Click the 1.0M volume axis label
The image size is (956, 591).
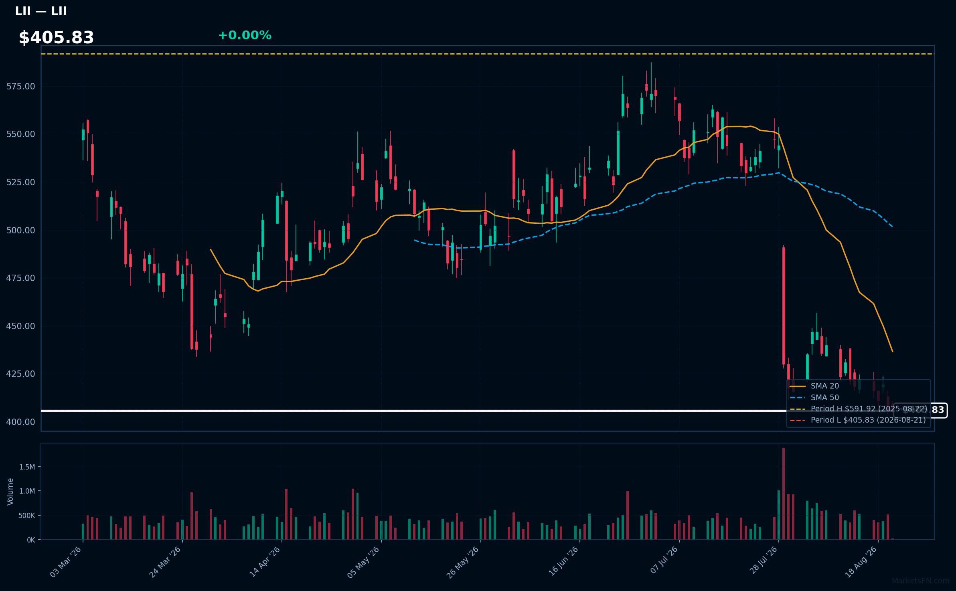tap(27, 491)
